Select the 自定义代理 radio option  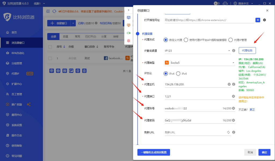pyautogui.click(x=166, y=40)
